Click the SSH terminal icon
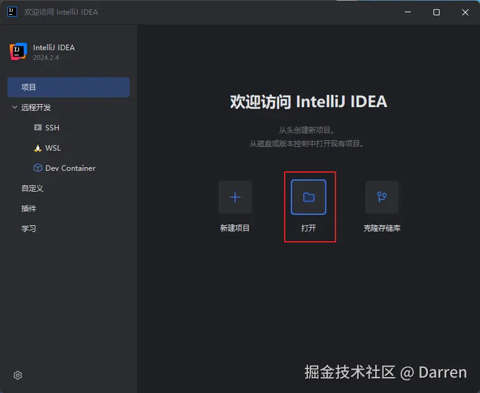Viewport: 480px width, 393px height. click(x=38, y=127)
